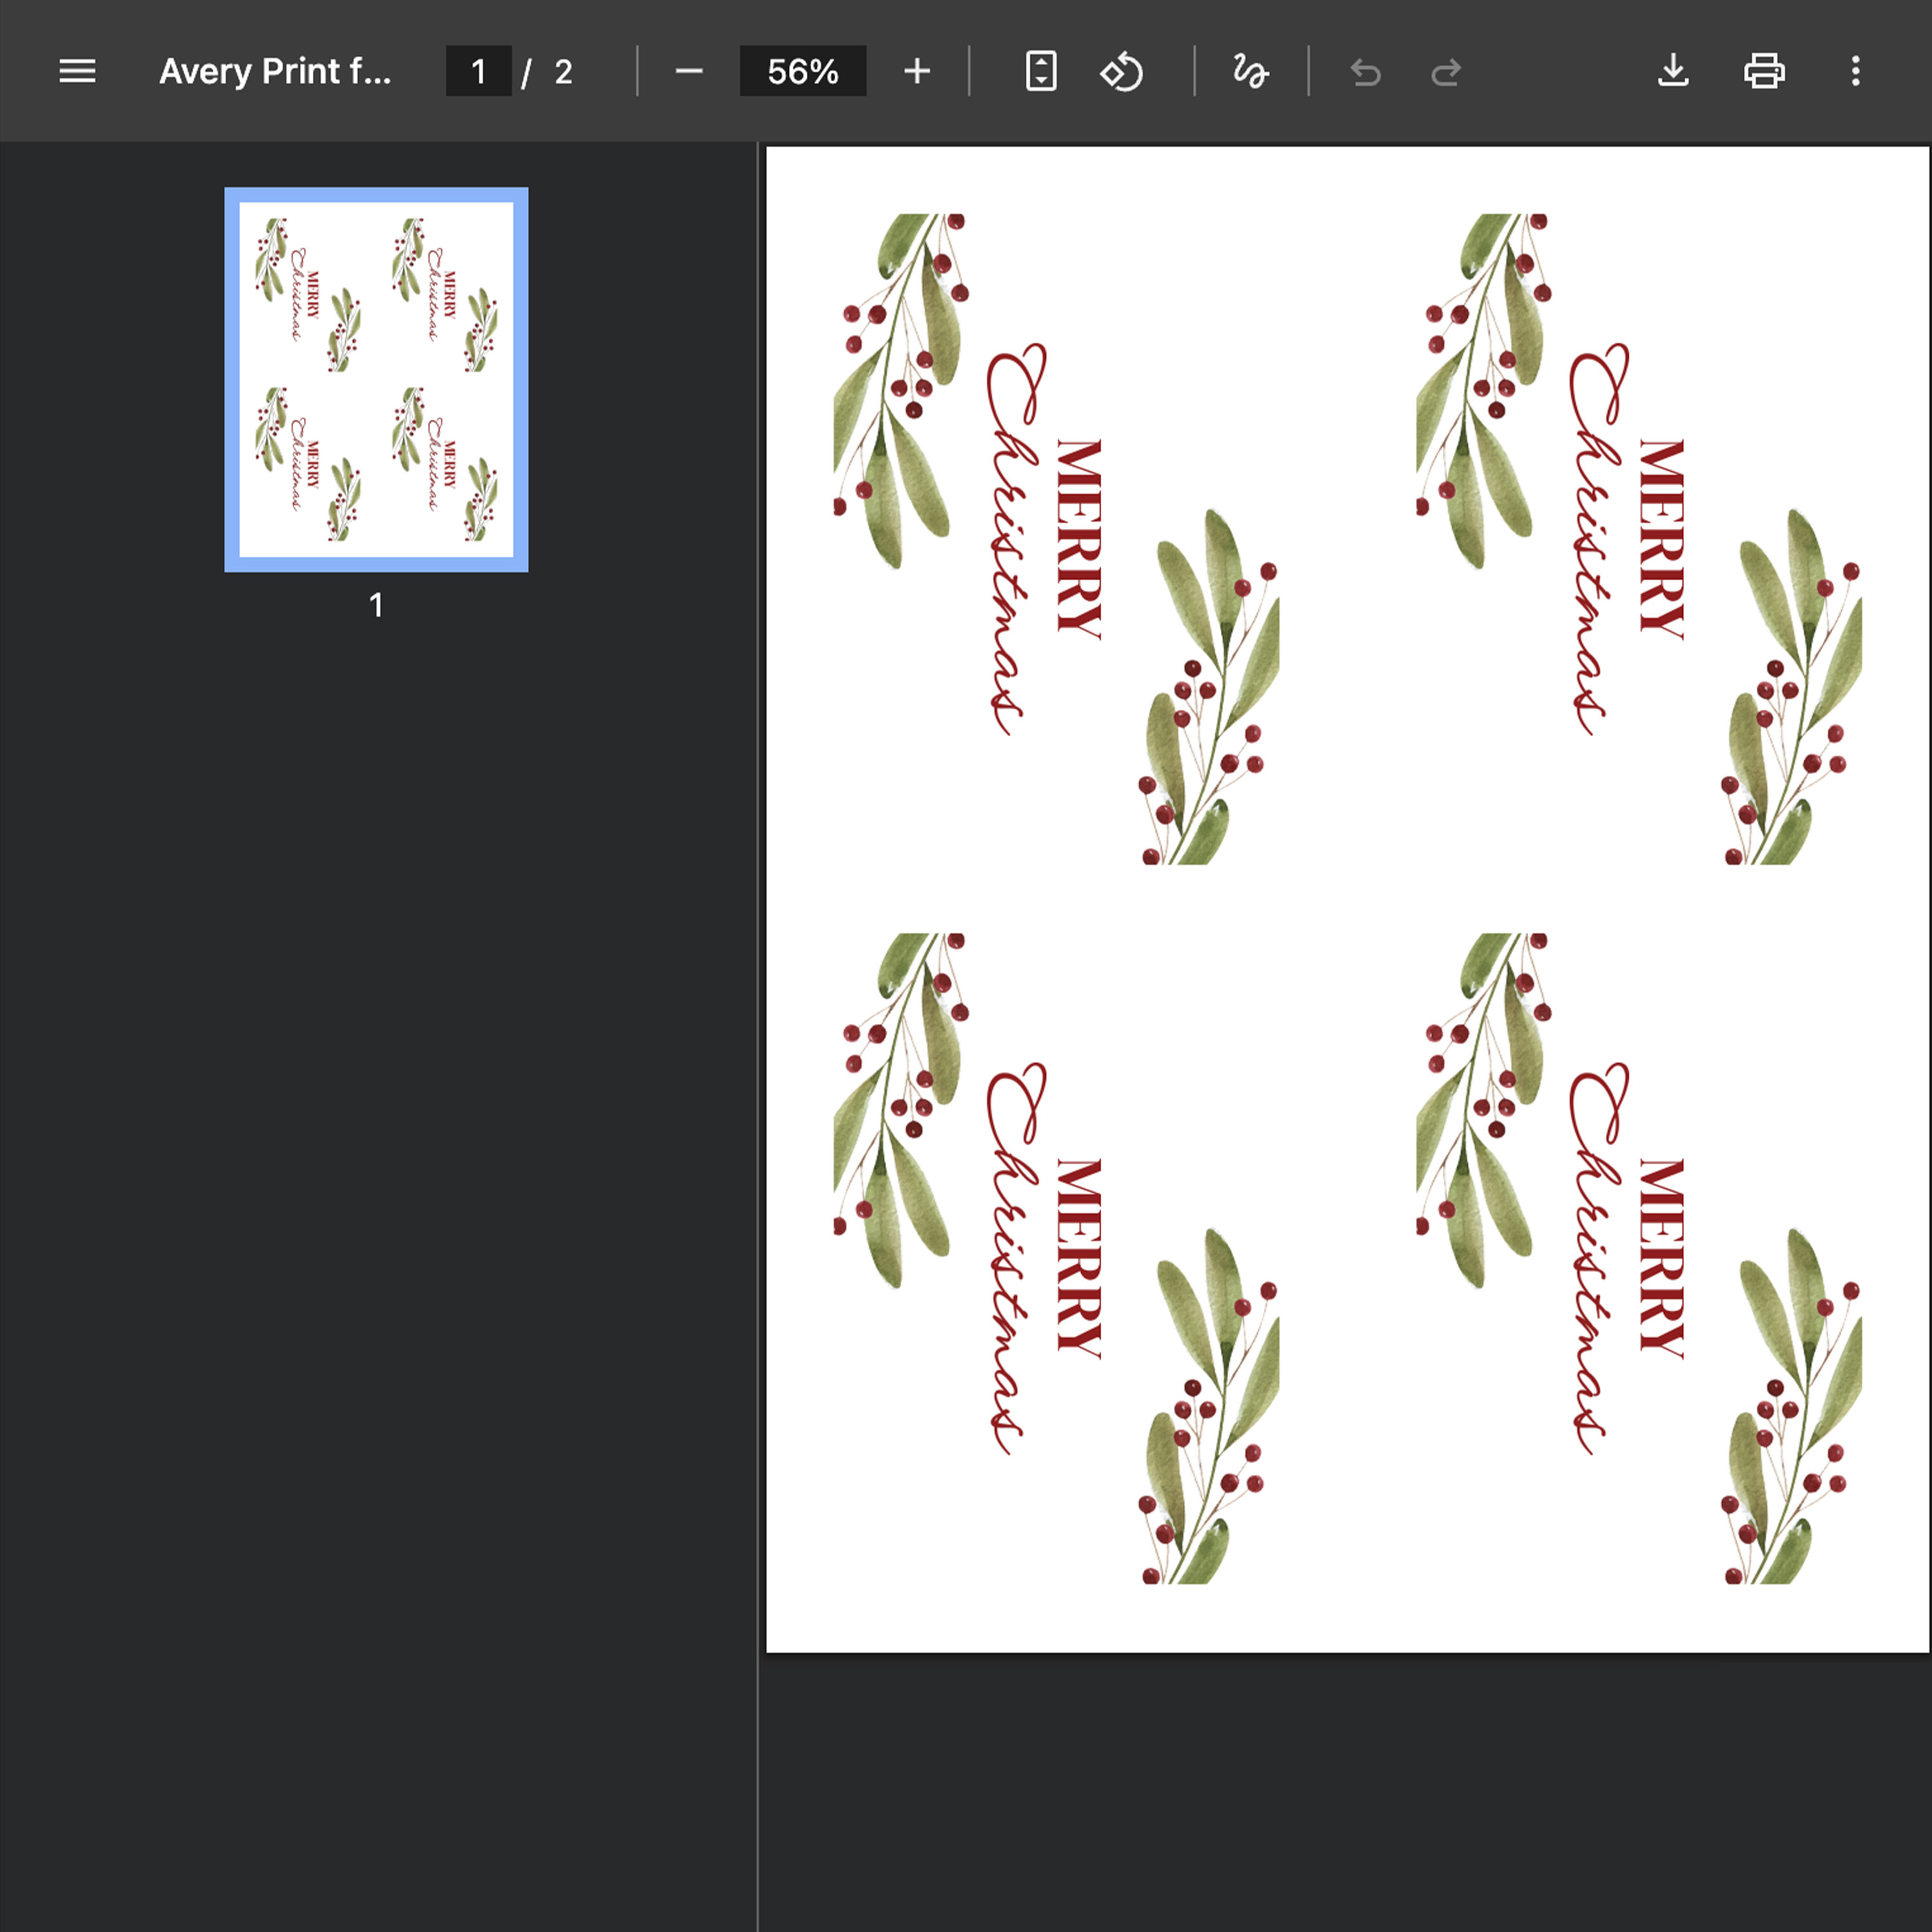Edit the current page number field
The height and width of the screenshot is (1932, 1932).
tap(479, 71)
